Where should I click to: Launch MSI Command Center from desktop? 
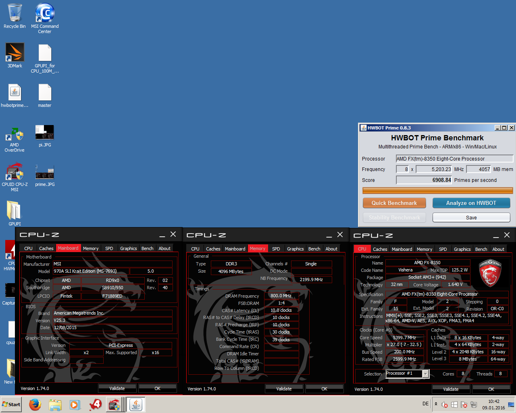pos(45,18)
